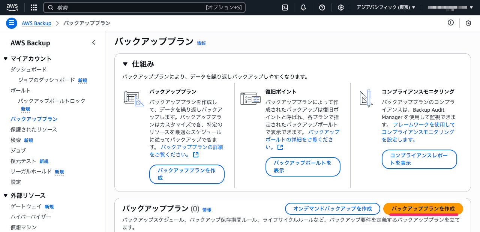Screen dimensions: 480x232
Task: Open the account name dropdown
Action: coord(450,7)
